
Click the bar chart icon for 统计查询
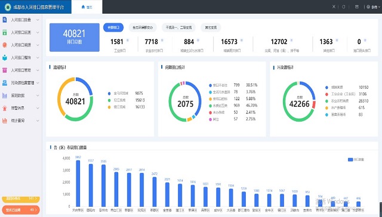coord(4,120)
